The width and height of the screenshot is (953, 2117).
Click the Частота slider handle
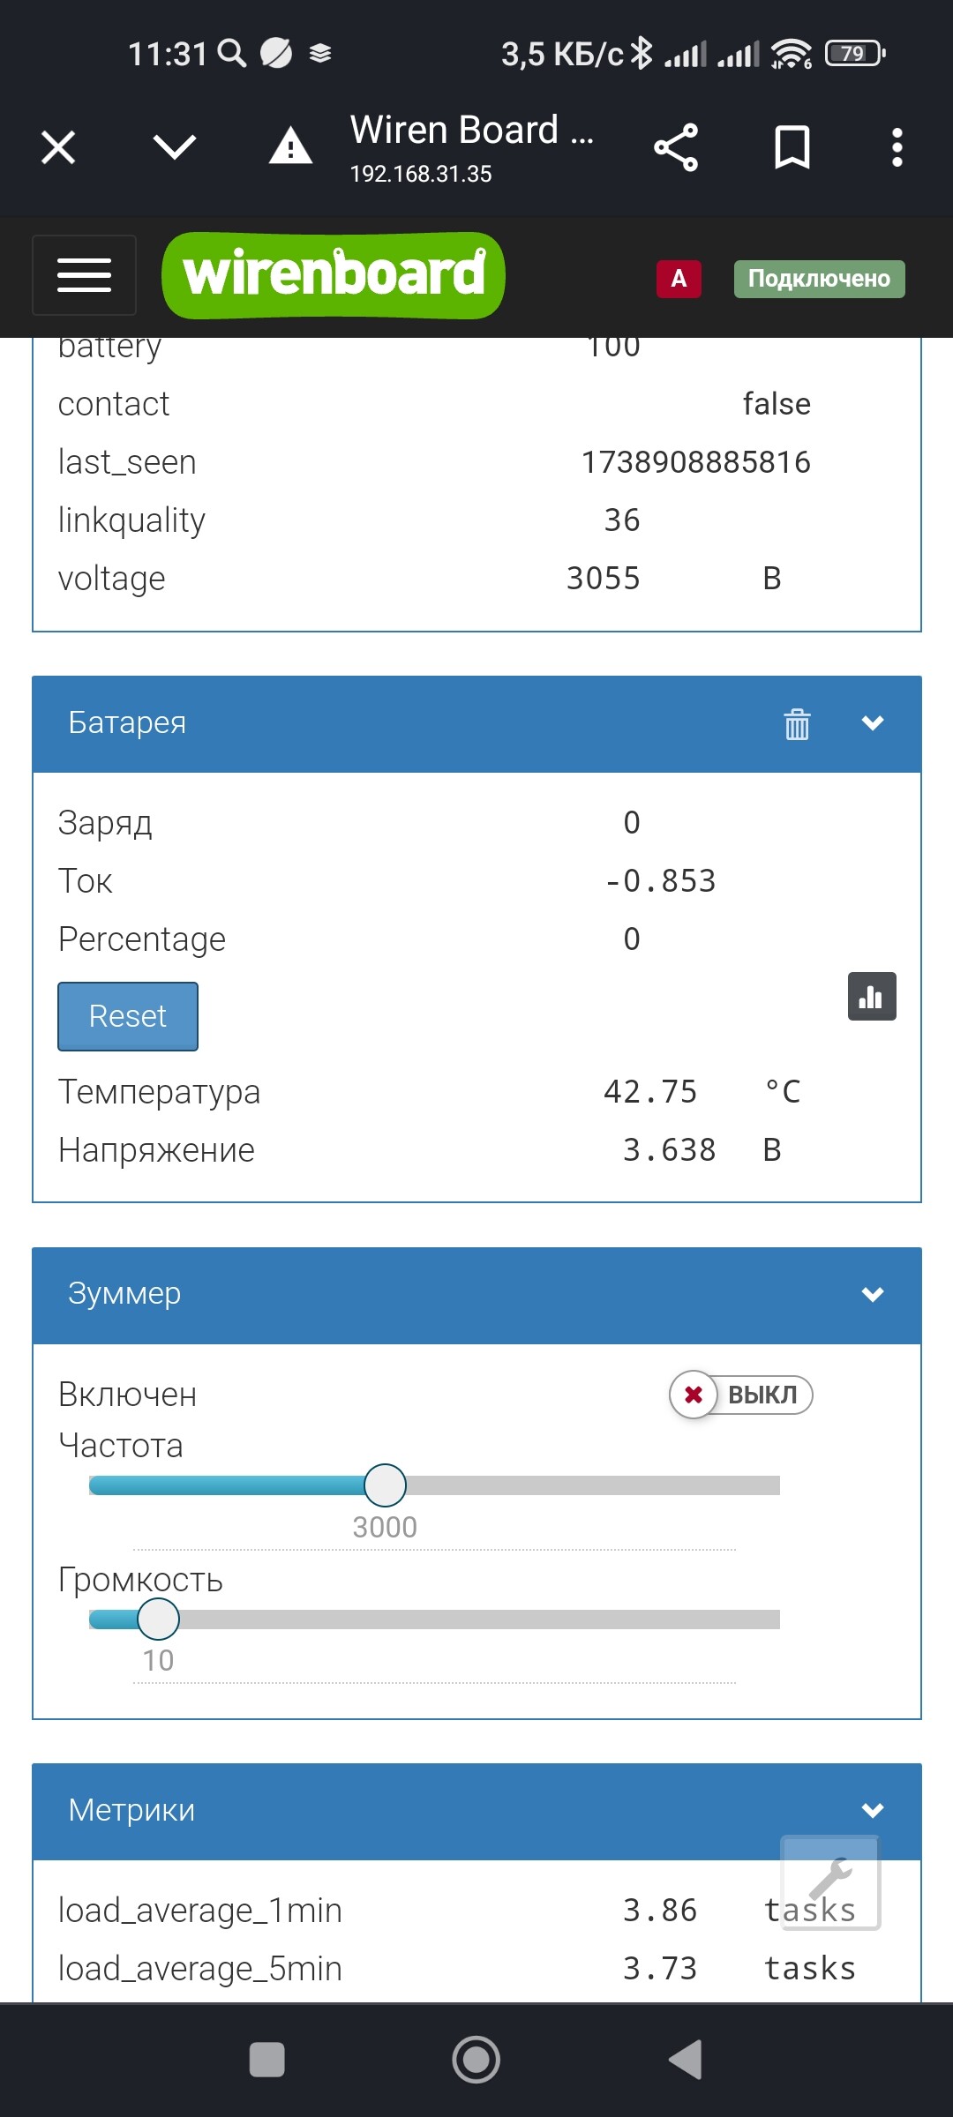(x=385, y=1485)
